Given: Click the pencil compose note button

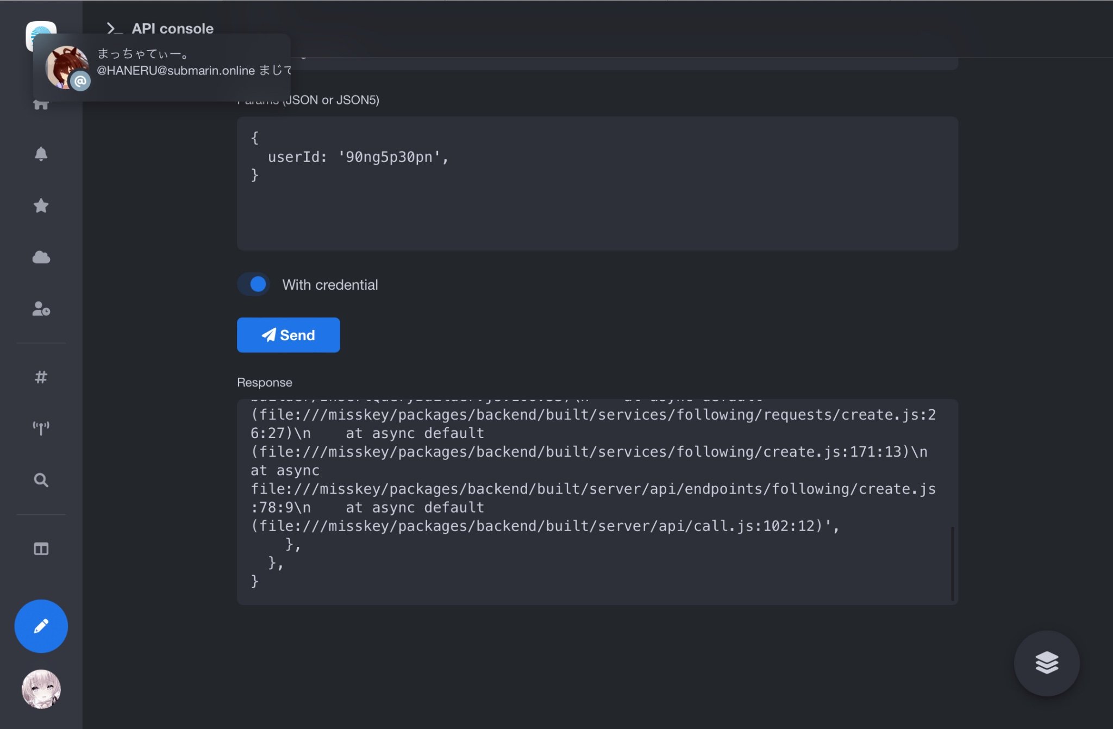Looking at the screenshot, I should click(x=41, y=626).
